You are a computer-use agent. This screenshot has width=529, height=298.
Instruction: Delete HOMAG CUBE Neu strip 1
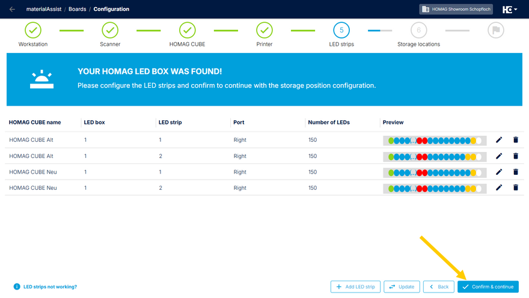[516, 172]
